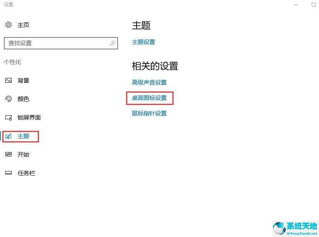Click the 开始 Start menu icon
Image resolution: width=319 pixels, height=237 pixels.
pyautogui.click(x=8, y=154)
